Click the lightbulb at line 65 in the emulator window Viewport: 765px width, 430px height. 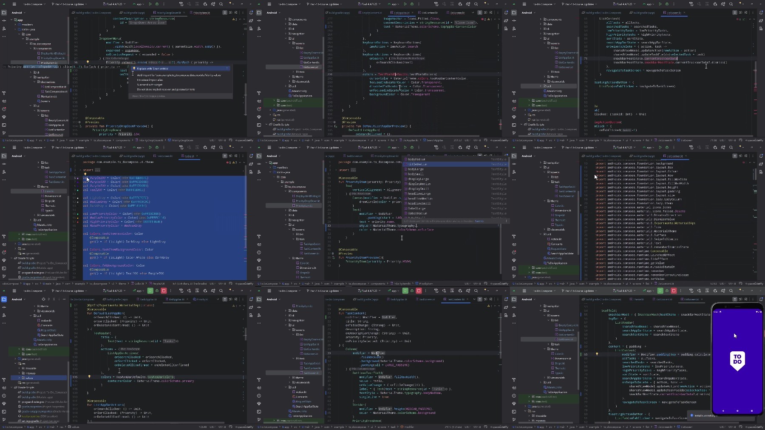597,354
